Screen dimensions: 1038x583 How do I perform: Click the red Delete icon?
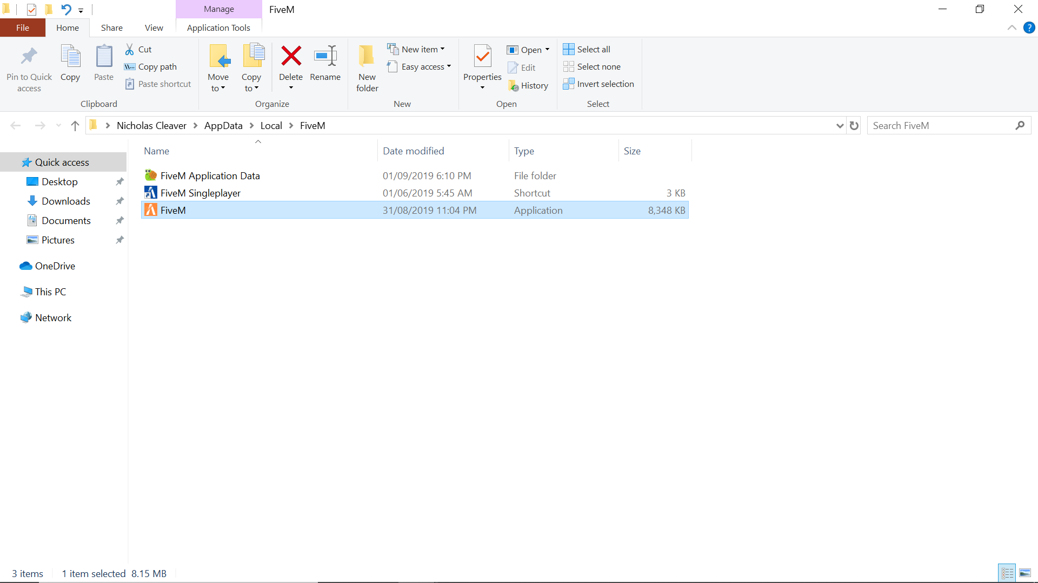[291, 56]
